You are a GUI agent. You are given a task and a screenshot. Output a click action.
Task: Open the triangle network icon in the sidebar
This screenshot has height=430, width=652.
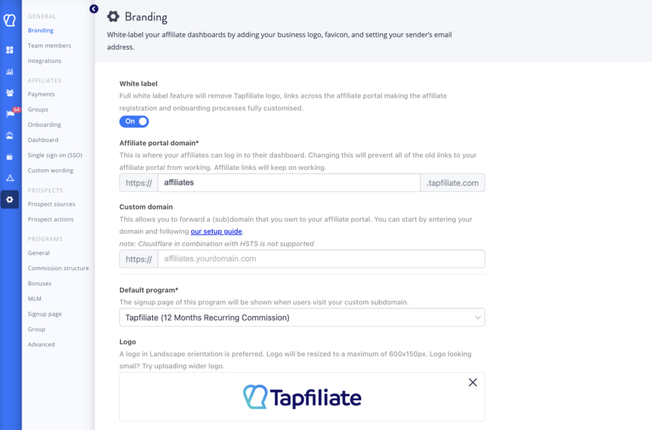[10, 178]
